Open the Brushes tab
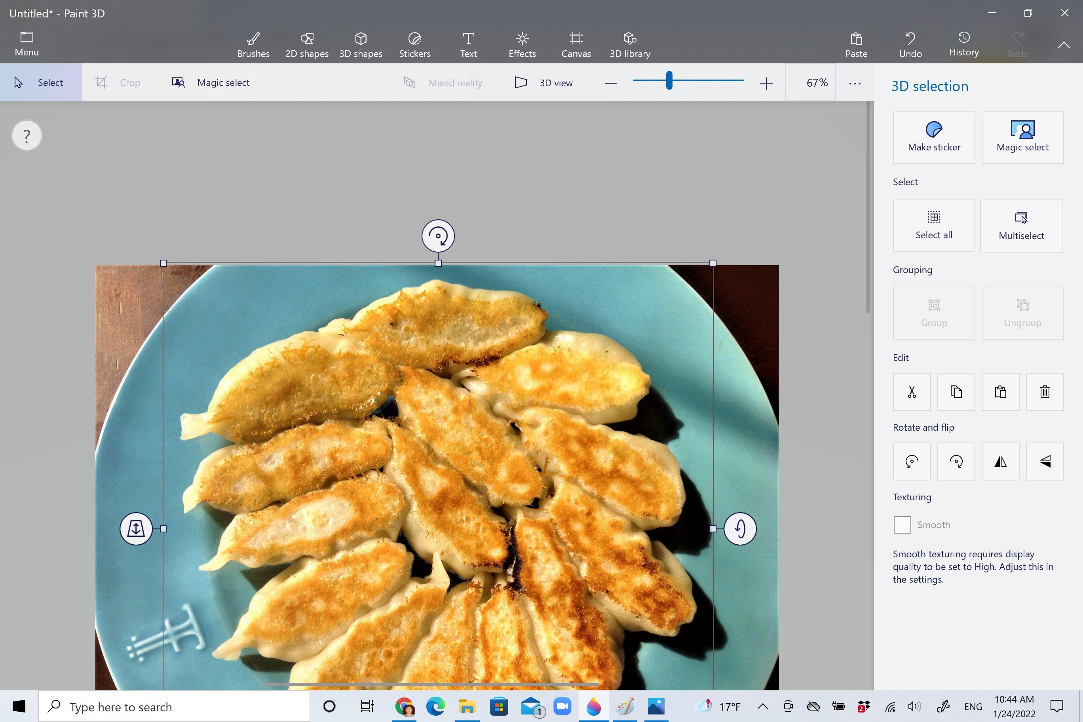1083x722 pixels. [x=253, y=45]
